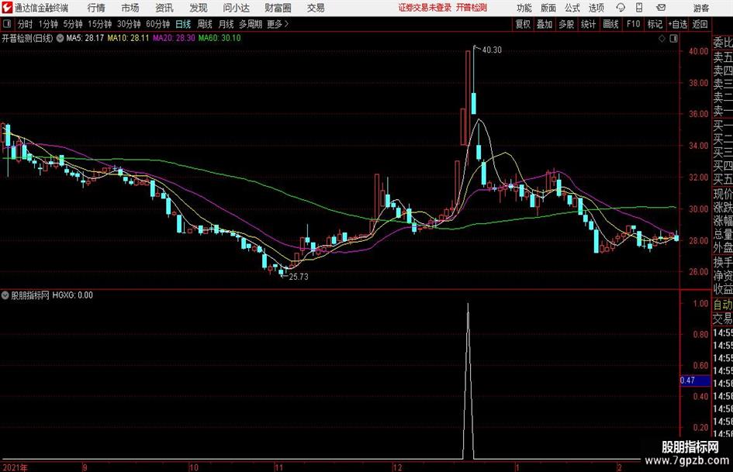Open the customer service headset icon

click(x=621, y=8)
